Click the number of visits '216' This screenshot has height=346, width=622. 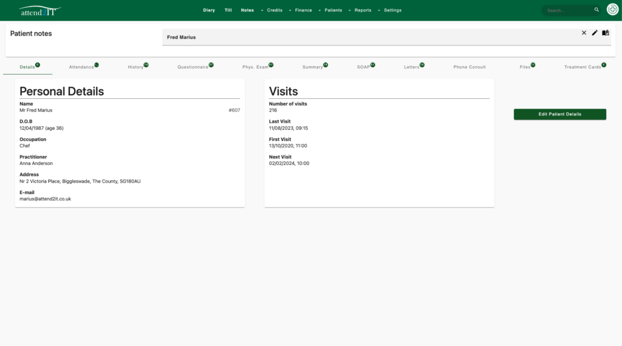point(273,110)
